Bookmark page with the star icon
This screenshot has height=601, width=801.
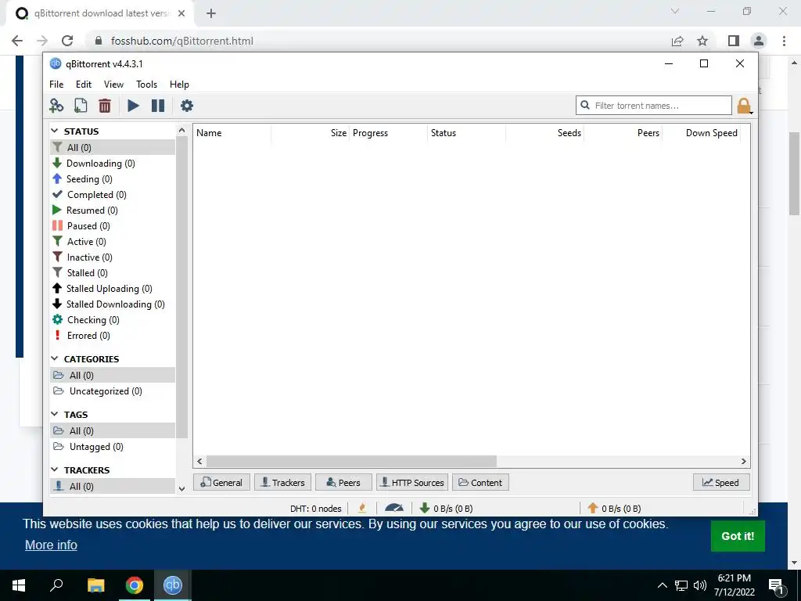click(702, 41)
